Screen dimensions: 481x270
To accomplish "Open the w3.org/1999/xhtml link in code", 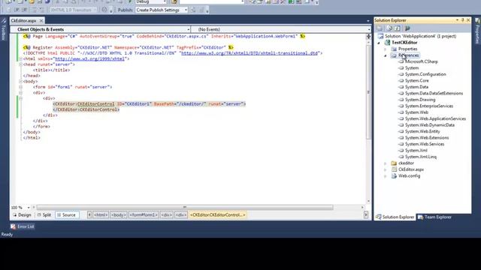I will click(x=89, y=58).
